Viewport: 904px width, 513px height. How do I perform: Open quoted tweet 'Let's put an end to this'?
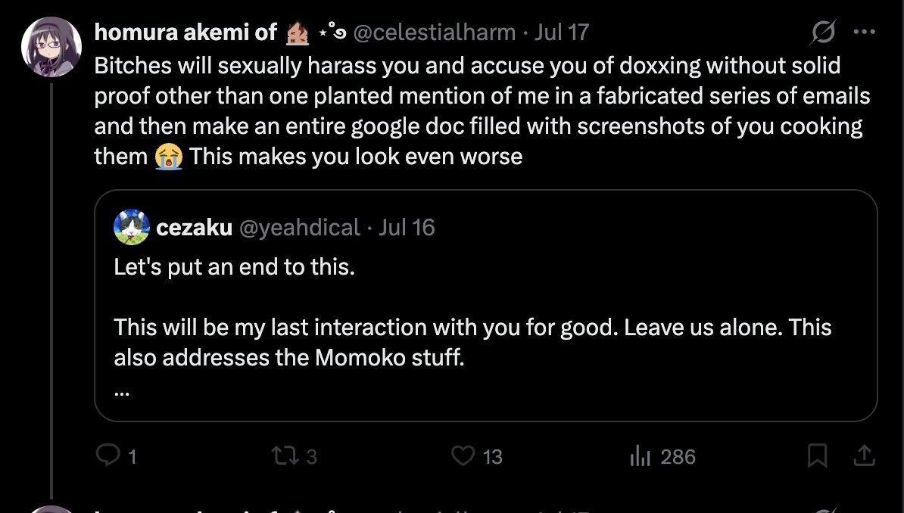tap(486, 306)
